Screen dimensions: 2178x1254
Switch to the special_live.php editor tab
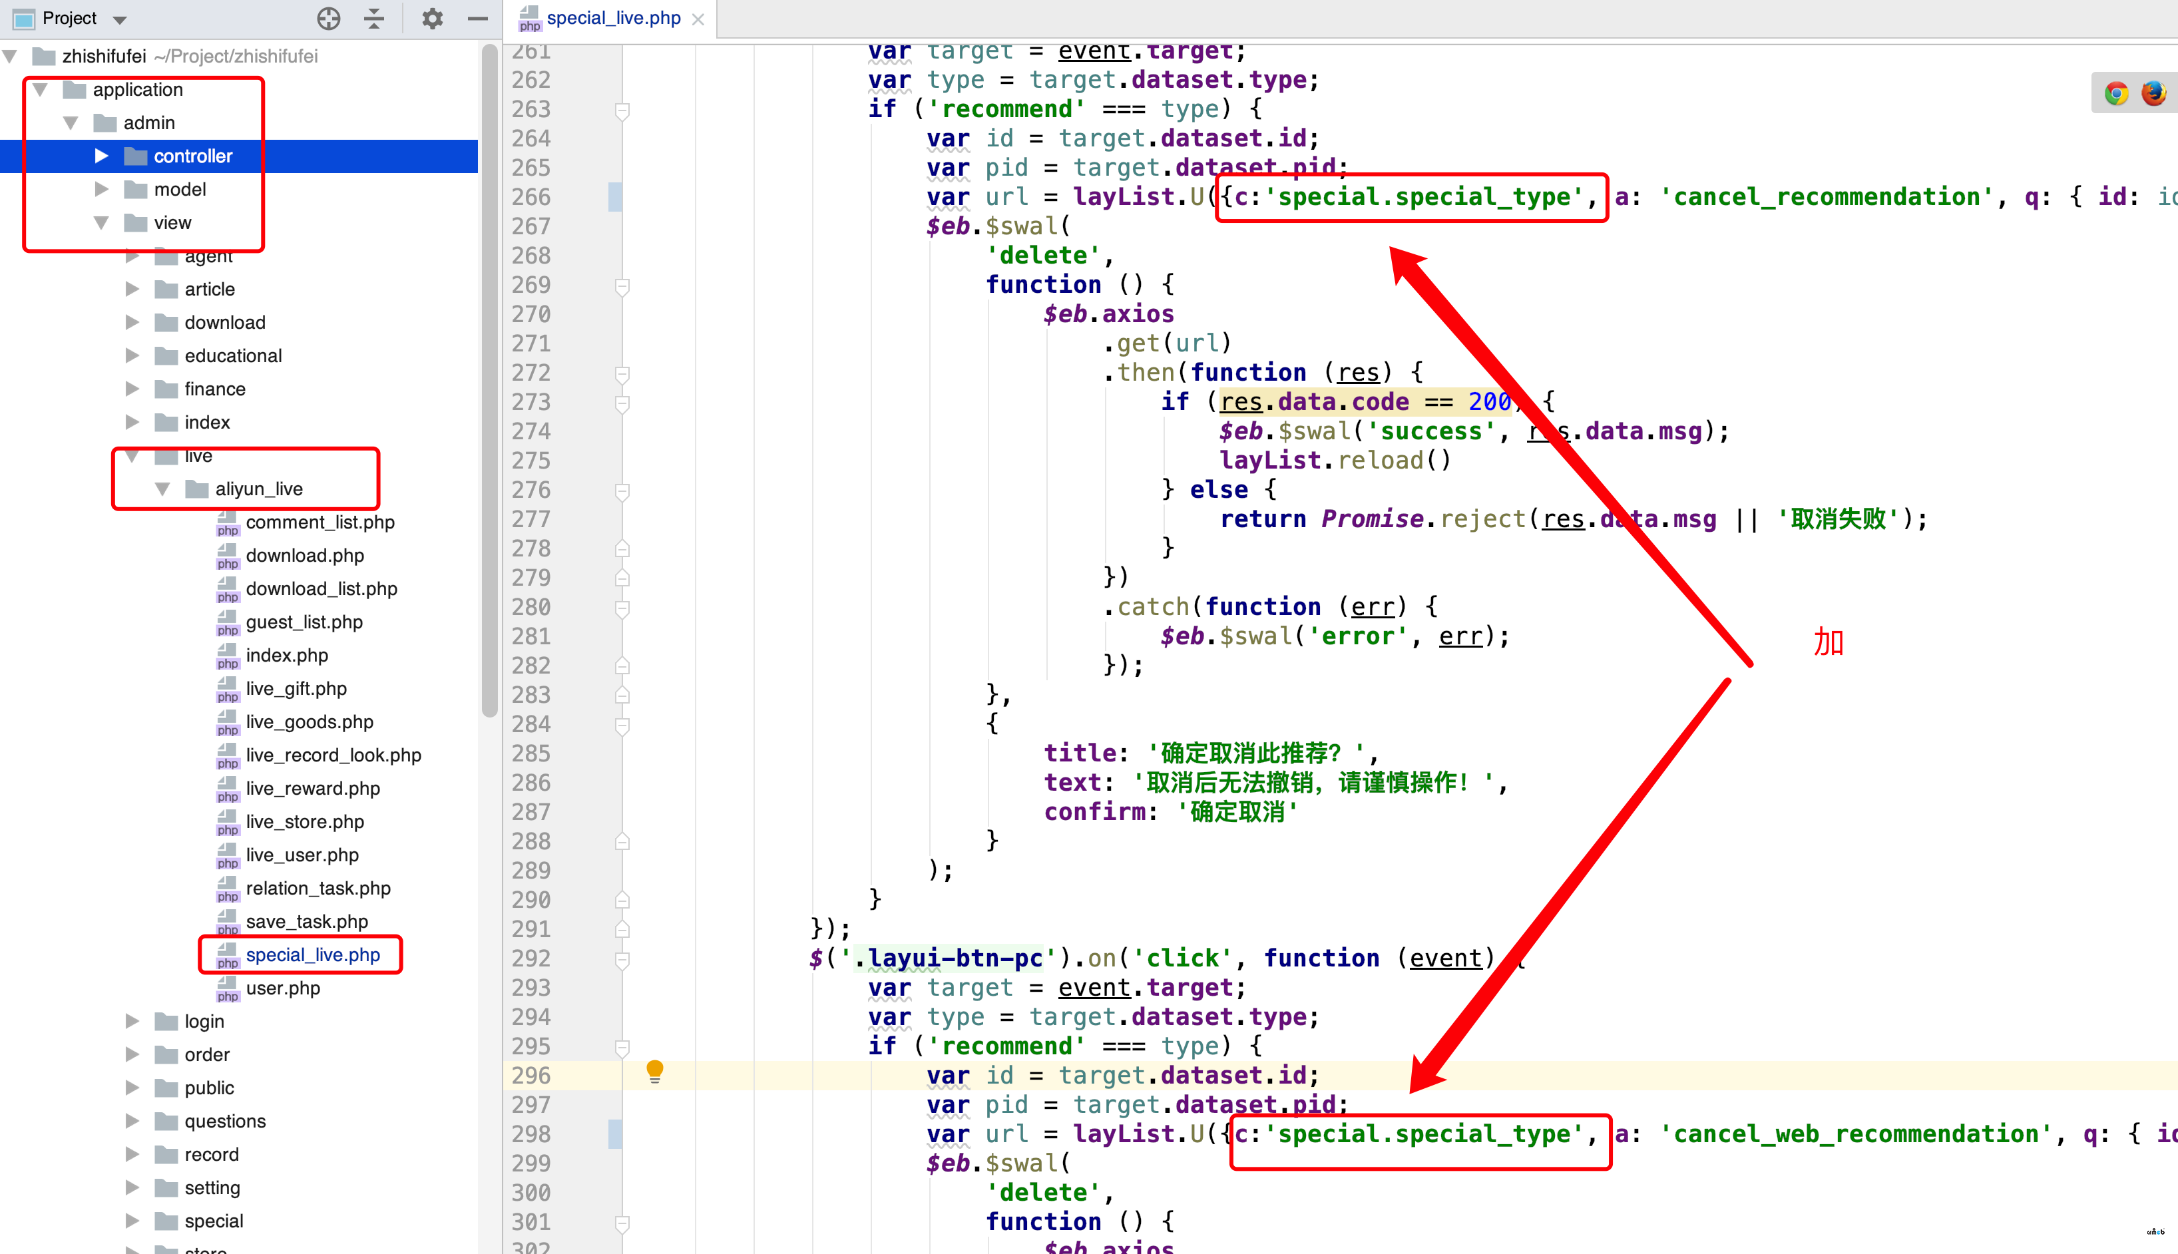(x=612, y=18)
